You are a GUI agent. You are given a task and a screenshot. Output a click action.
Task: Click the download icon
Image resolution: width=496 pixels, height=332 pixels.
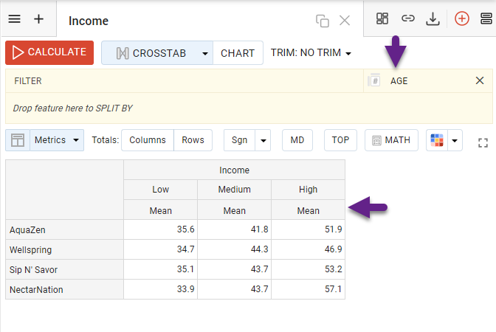[x=433, y=19]
